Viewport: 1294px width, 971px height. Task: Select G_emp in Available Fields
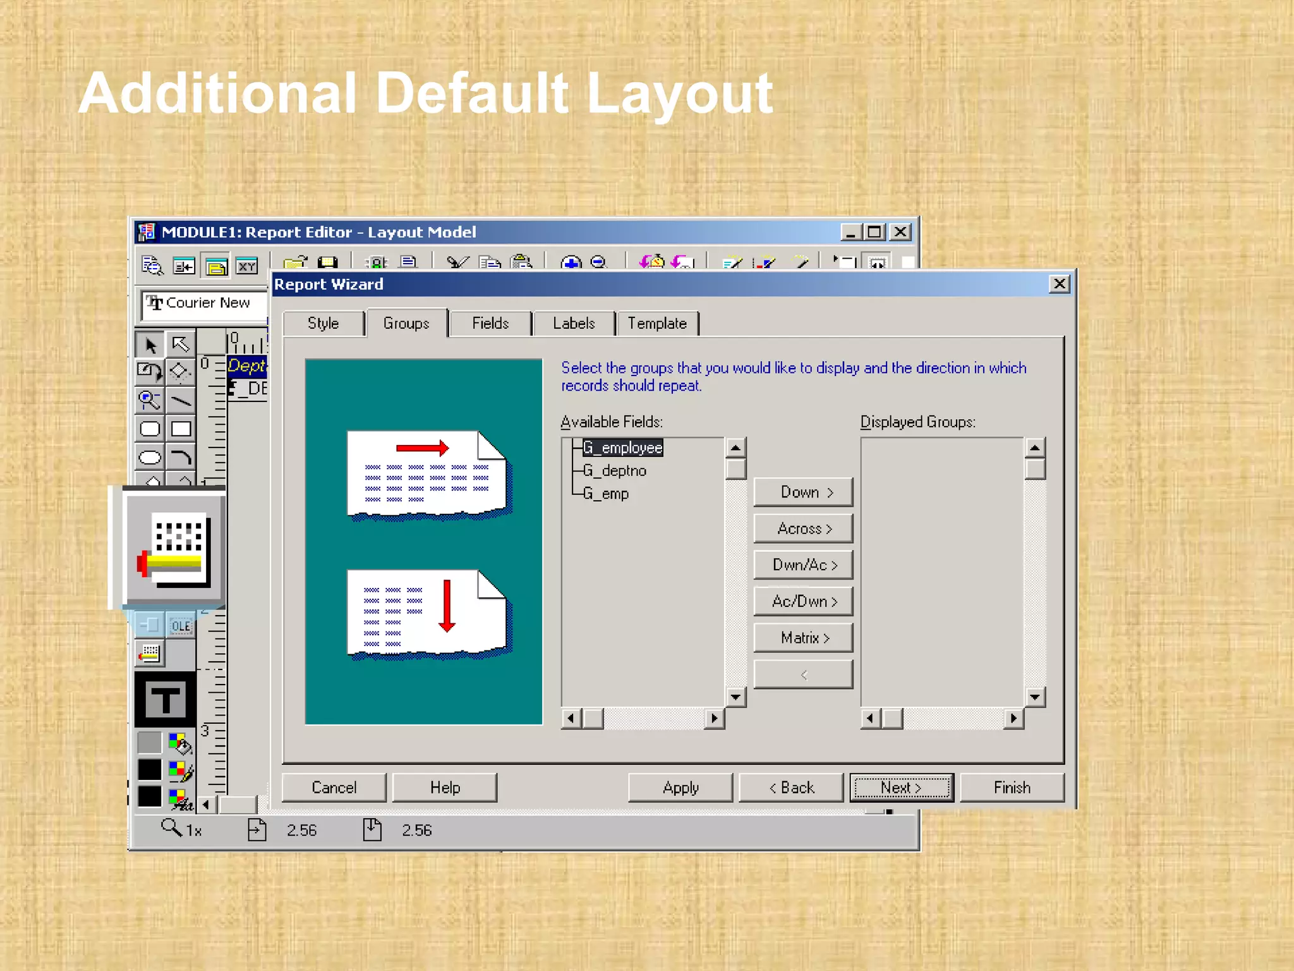[x=606, y=493]
